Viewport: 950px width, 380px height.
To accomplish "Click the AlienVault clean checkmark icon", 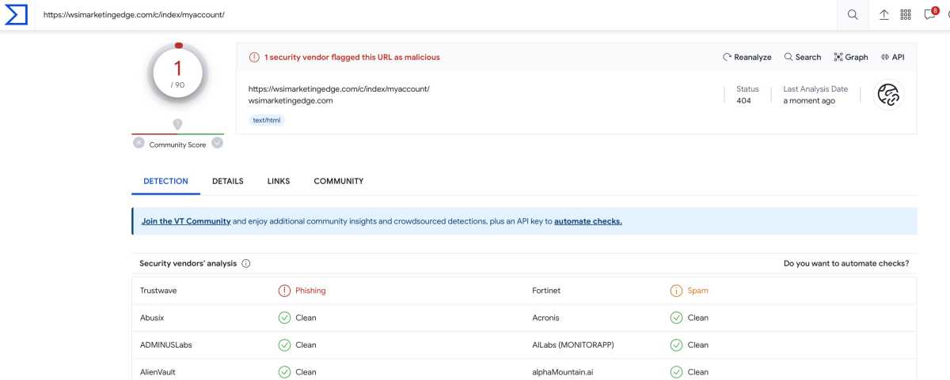I will pos(284,371).
